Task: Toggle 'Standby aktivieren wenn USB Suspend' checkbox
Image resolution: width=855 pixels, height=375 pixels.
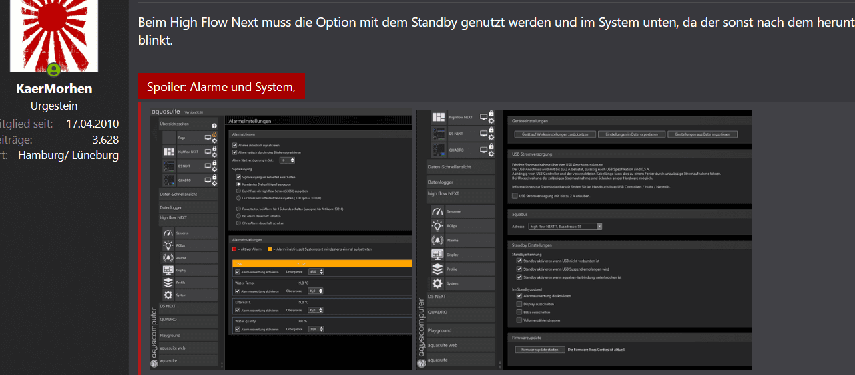Action: pyautogui.click(x=519, y=269)
